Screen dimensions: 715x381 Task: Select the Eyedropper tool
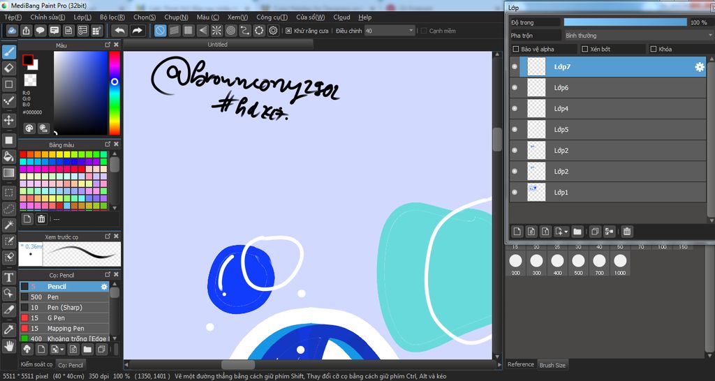(x=8, y=329)
